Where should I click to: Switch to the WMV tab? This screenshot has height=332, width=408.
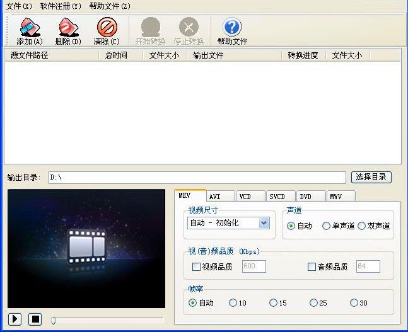click(341, 197)
